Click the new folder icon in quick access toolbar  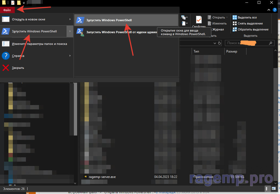[19, 2]
